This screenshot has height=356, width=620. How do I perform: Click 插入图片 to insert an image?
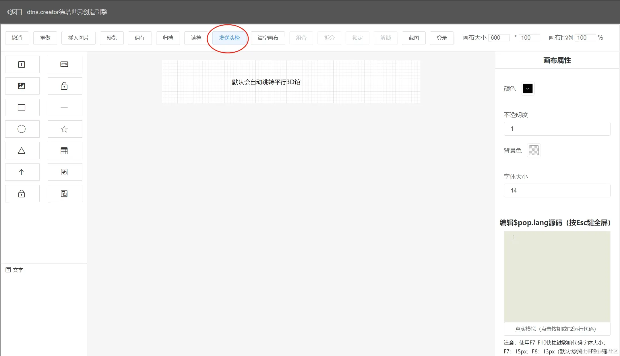pos(78,38)
